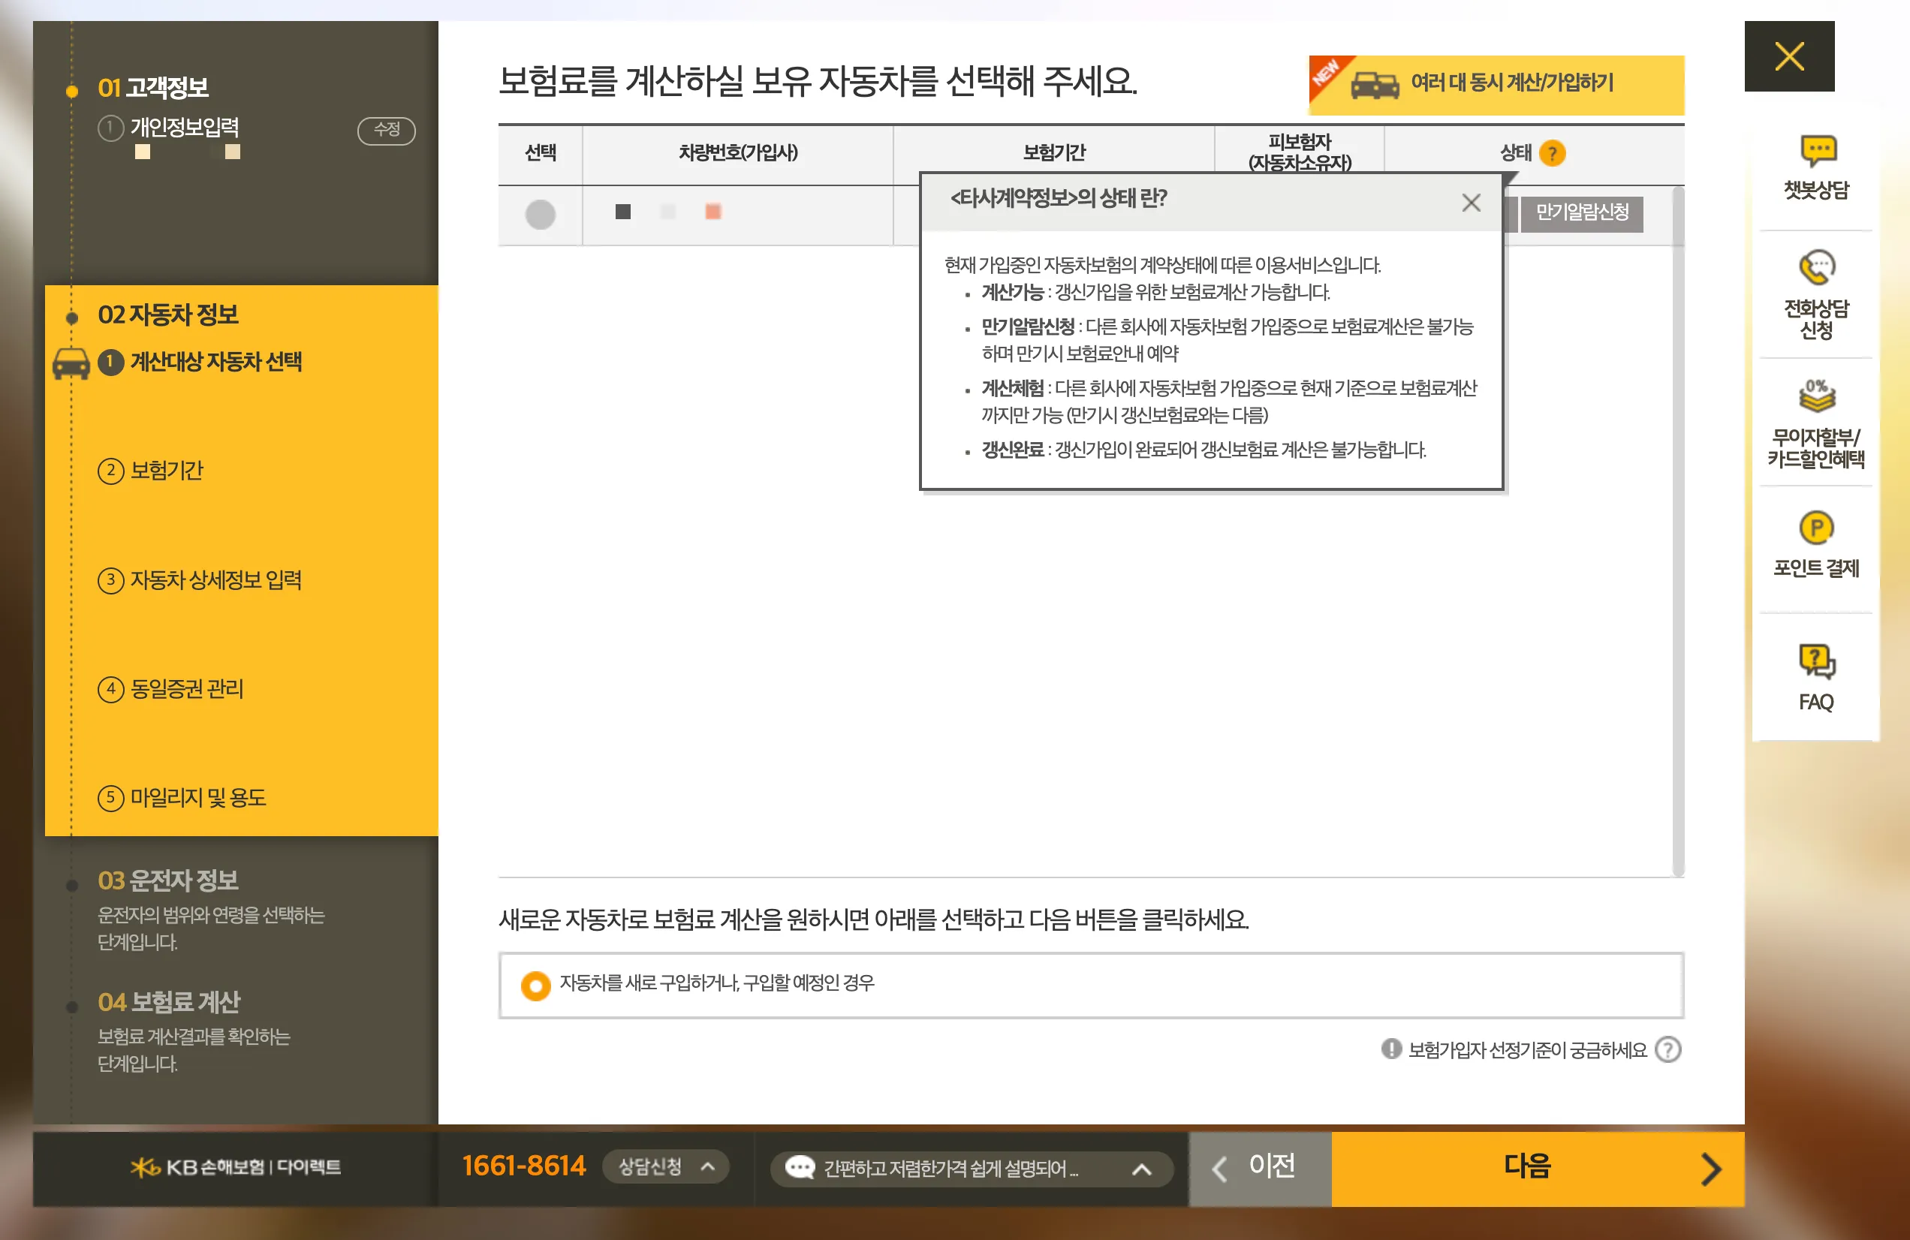The width and height of the screenshot is (1910, 1240).
Task: Click the NEW 여러 대 동시 계산/가입하기 banner
Action: tap(1497, 84)
